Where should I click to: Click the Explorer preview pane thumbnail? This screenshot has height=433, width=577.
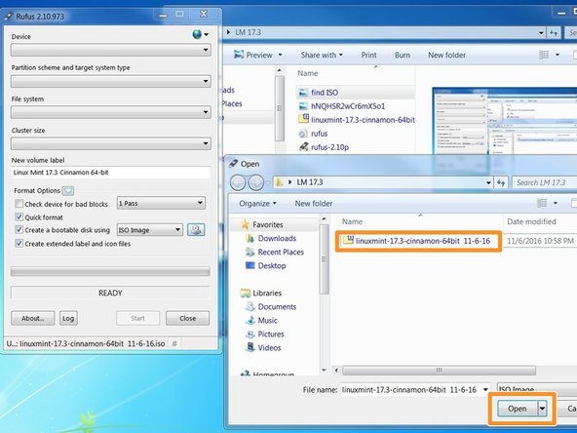[x=505, y=121]
